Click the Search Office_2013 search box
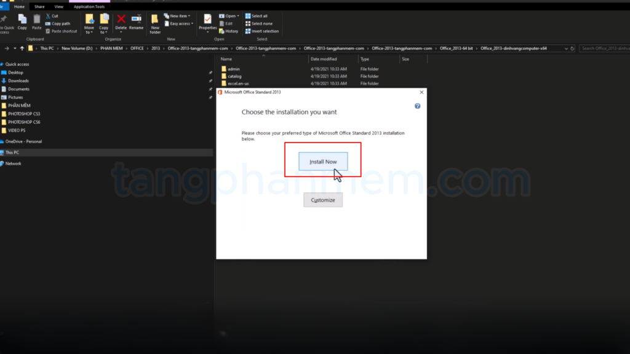630x354 pixels. (605, 48)
